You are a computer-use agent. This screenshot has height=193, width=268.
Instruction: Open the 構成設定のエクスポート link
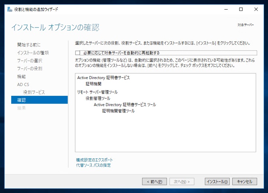tap(94, 160)
